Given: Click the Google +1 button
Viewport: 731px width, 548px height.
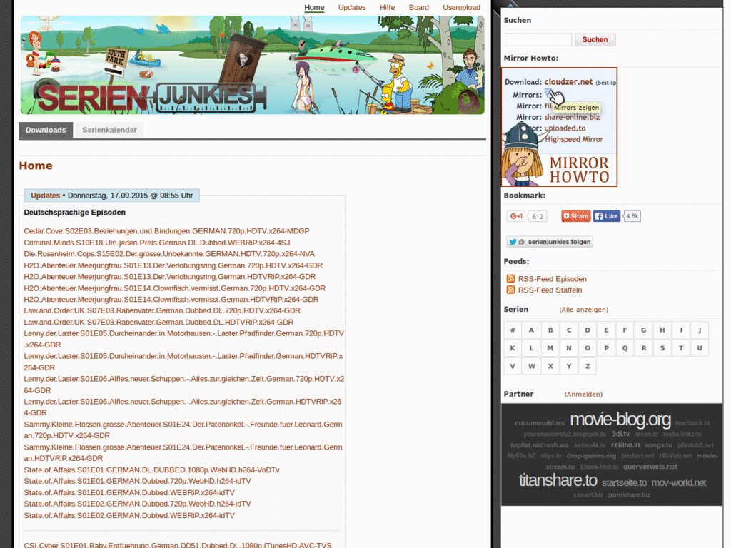Looking at the screenshot, I should tap(516, 216).
